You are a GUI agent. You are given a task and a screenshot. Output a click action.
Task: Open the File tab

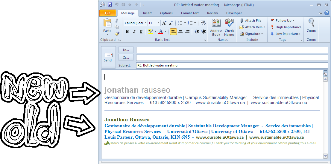click(x=108, y=13)
